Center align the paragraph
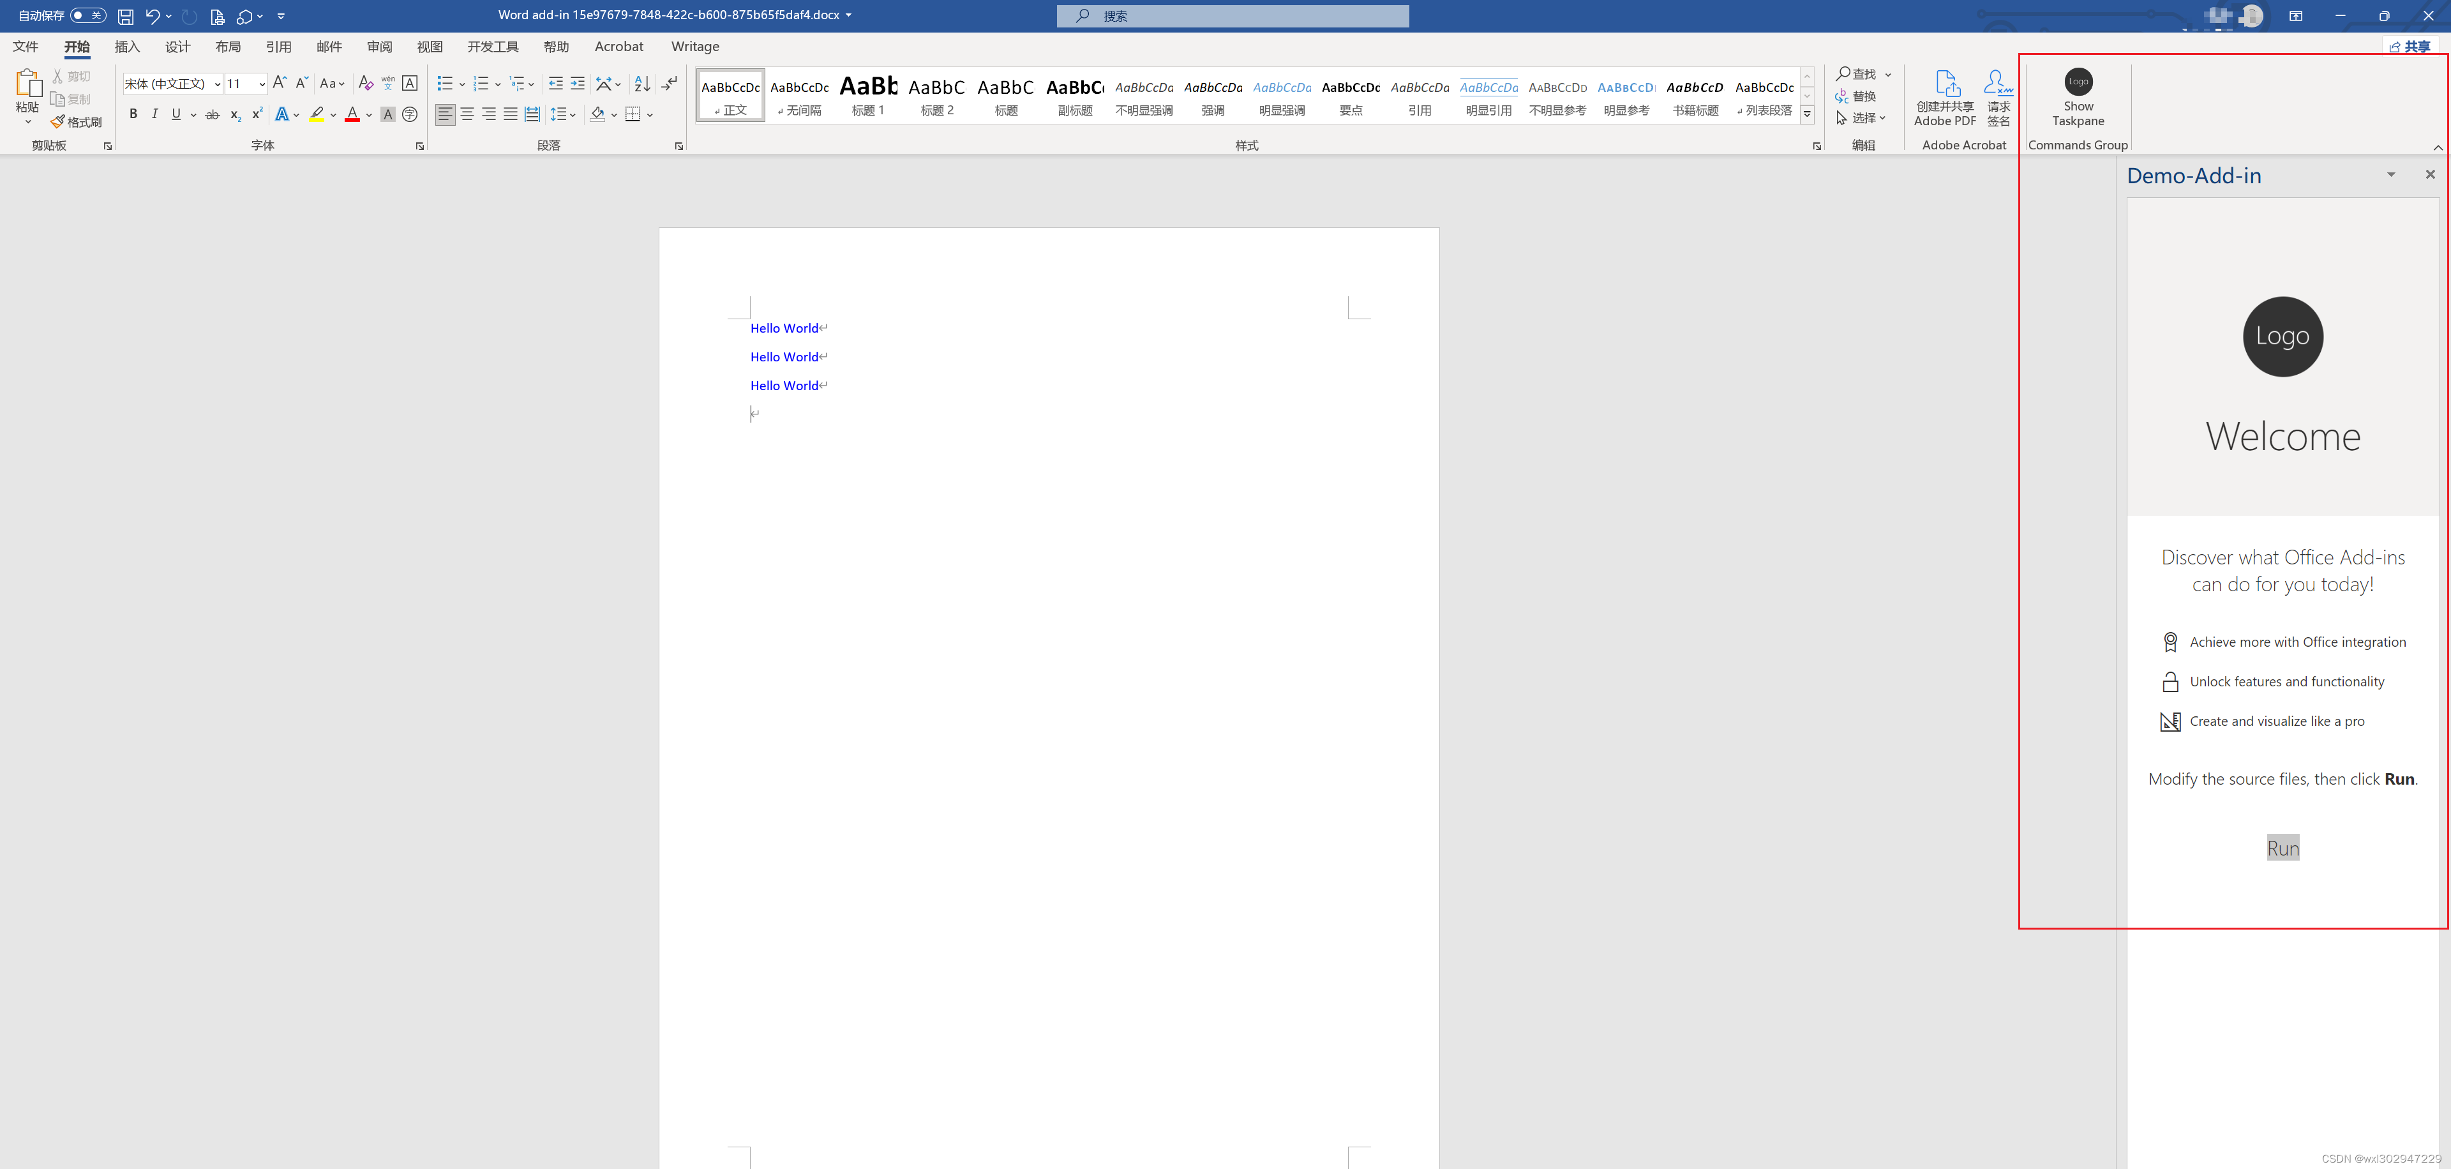 point(467,114)
